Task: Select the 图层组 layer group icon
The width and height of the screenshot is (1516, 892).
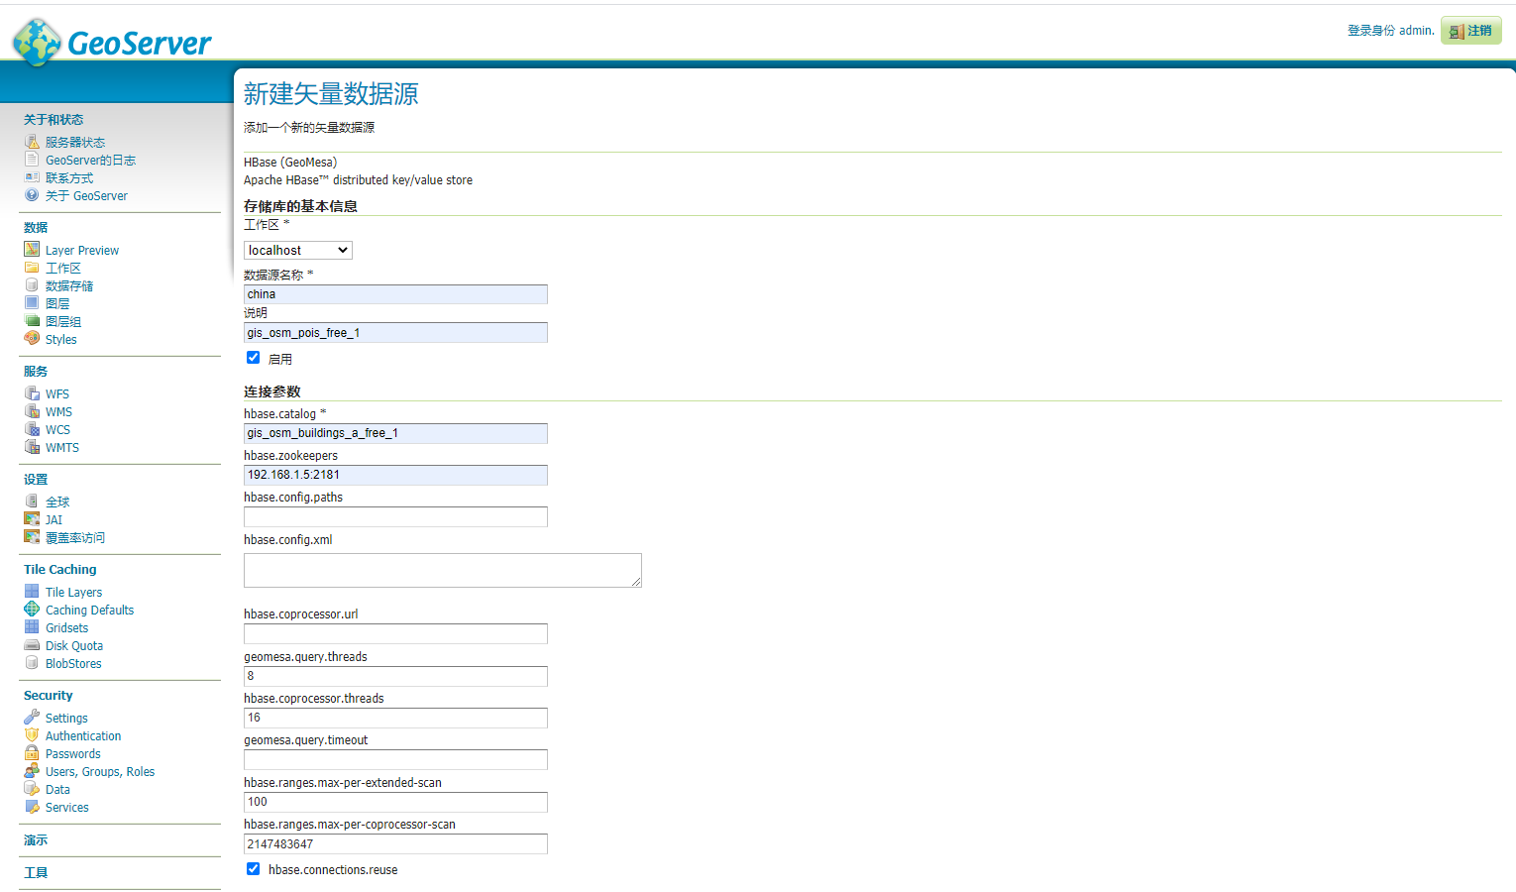Action: click(31, 320)
